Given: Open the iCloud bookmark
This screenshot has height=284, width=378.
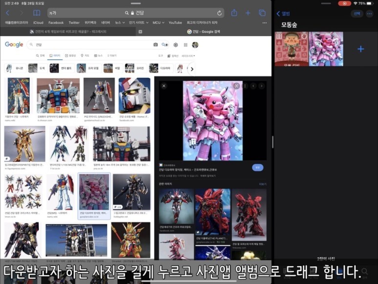Looking at the screenshot, I should (x=38, y=23).
